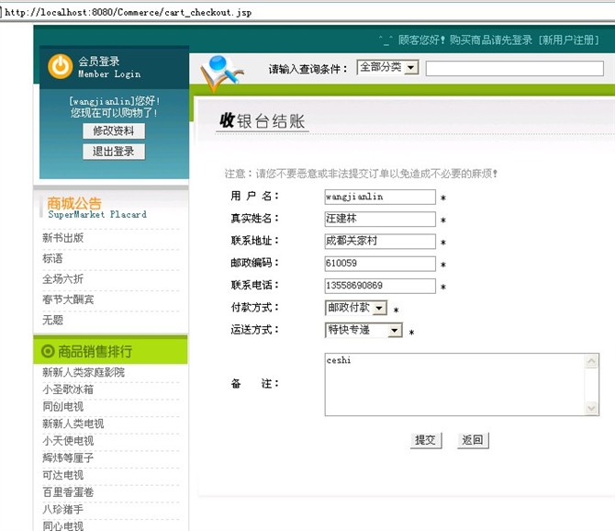Open the 付款方式 dropdown showing 邮政付款
This screenshot has width=615, height=531.
356,308
